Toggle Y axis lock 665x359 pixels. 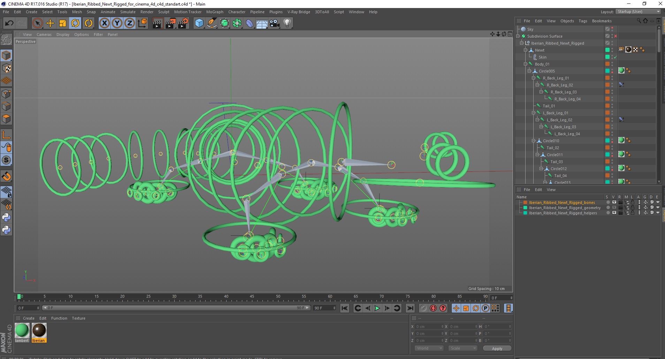pos(117,23)
